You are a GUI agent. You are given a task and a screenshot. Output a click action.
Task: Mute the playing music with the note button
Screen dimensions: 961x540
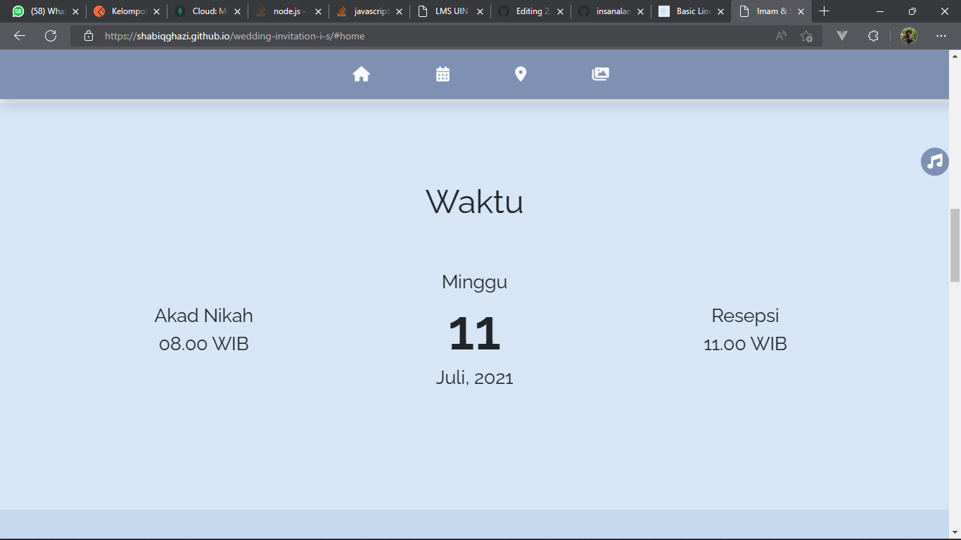point(934,162)
